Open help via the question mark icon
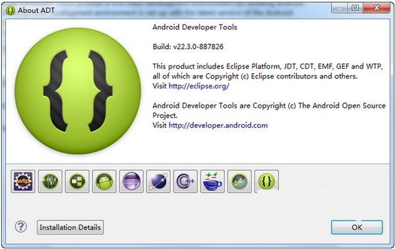Viewport: 395px width, 249px height. 21,227
